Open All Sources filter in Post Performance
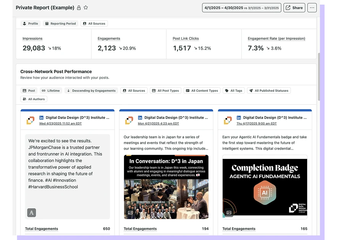The width and height of the screenshot is (337, 240). pyautogui.click(x=134, y=91)
